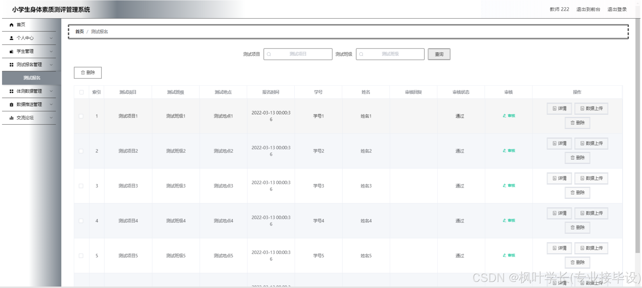Click the 报名时间 column header
642x288 pixels.
click(x=271, y=92)
